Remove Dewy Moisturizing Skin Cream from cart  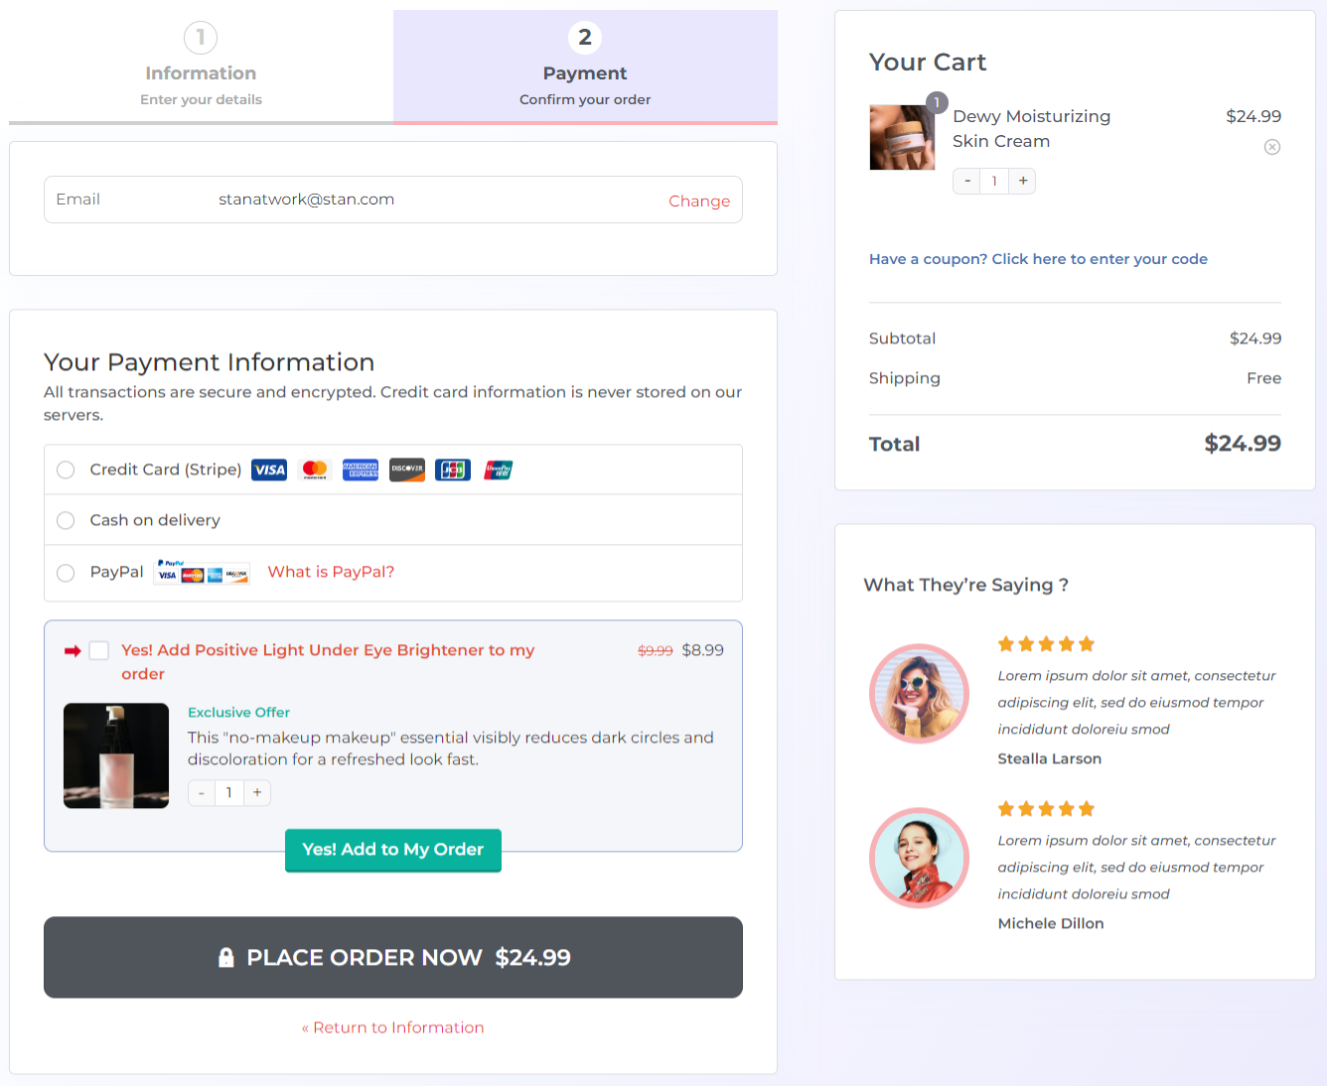(x=1271, y=147)
